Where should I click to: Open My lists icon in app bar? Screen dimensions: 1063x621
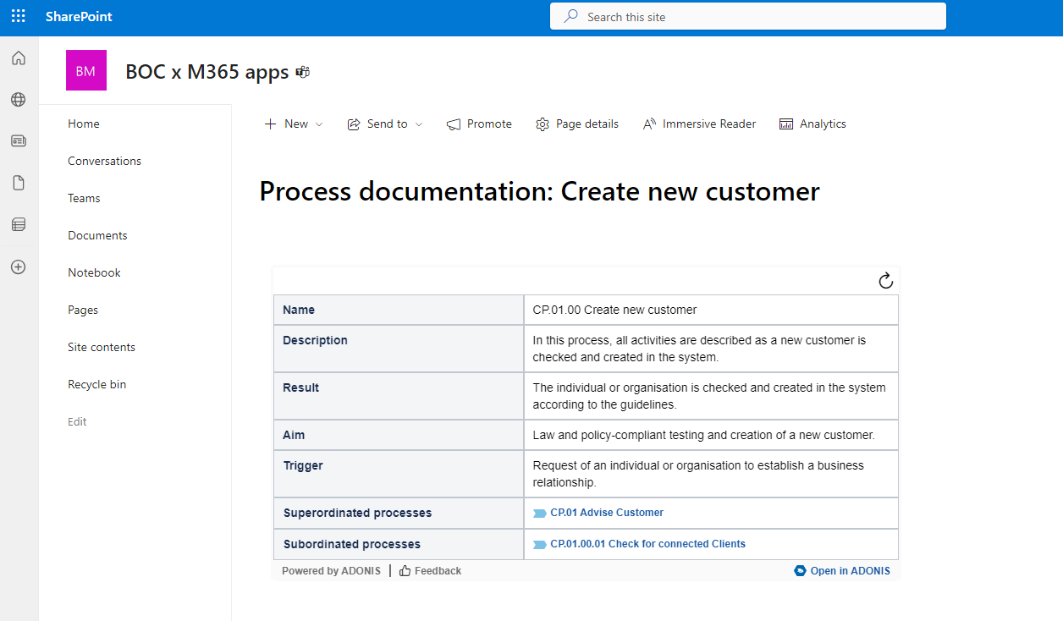(19, 224)
